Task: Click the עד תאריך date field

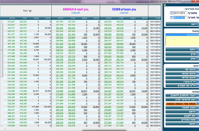Action: [x=180, y=18]
